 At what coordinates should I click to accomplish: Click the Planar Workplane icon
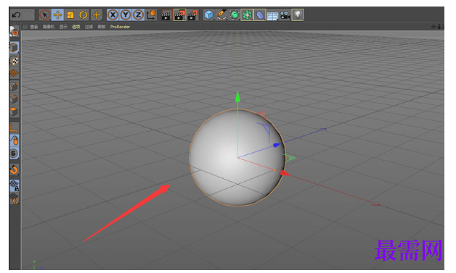(15, 199)
